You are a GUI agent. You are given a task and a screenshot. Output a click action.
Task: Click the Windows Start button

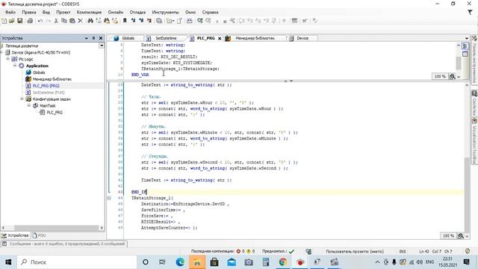(x=8, y=262)
